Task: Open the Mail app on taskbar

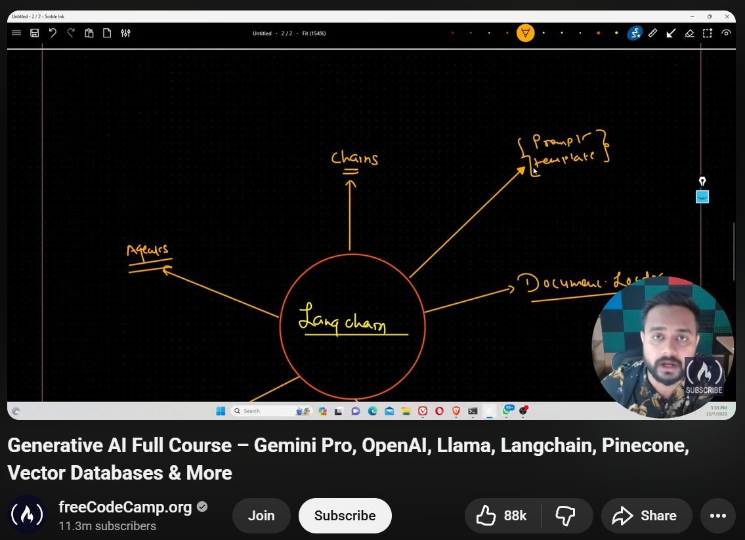Action: (389, 411)
